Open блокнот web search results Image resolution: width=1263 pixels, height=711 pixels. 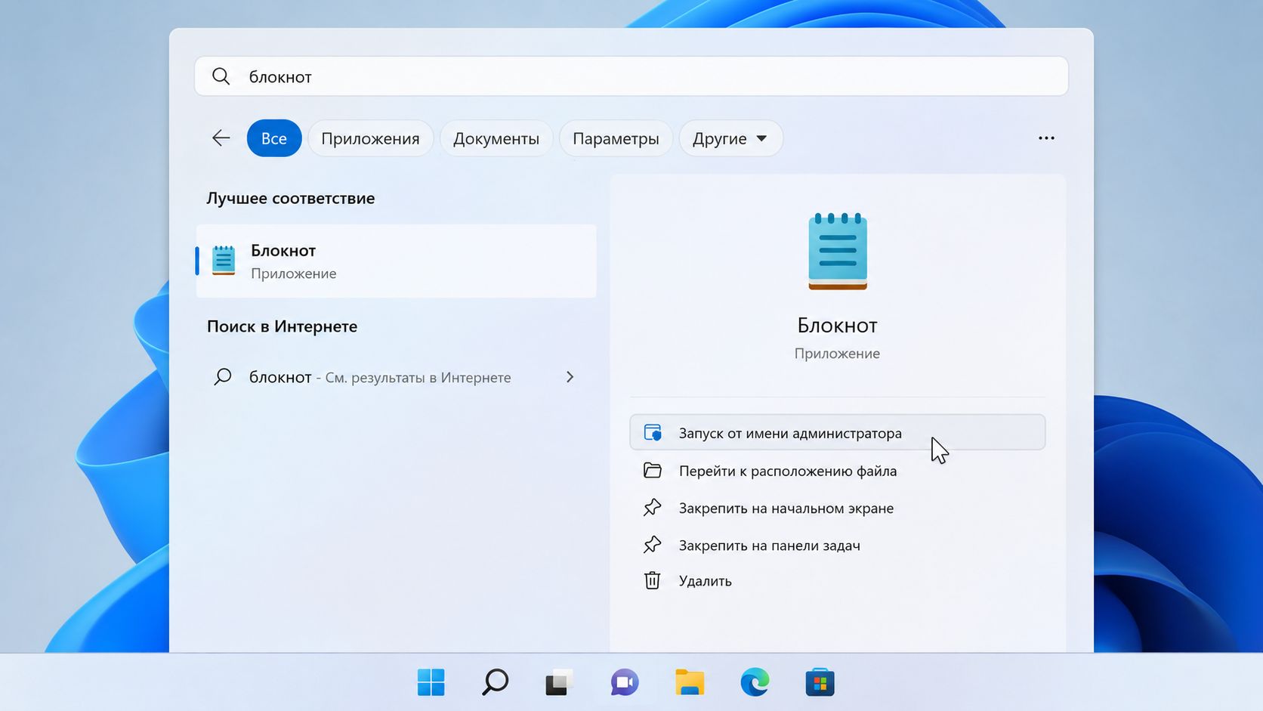click(396, 377)
